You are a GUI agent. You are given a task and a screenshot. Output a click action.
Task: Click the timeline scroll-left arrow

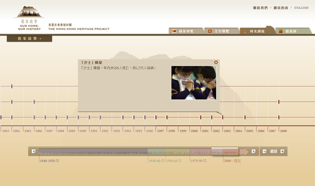(34, 151)
